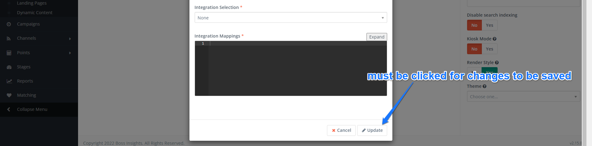Click the Points calculator icon

coord(9,53)
